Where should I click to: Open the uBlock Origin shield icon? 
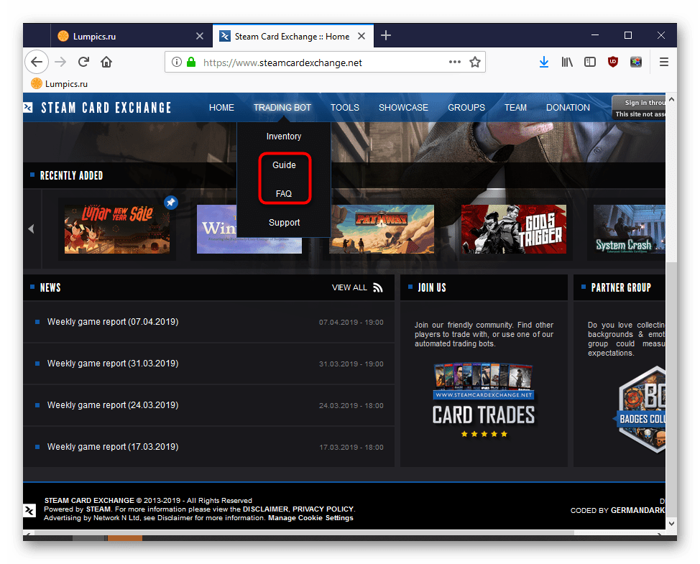point(613,62)
